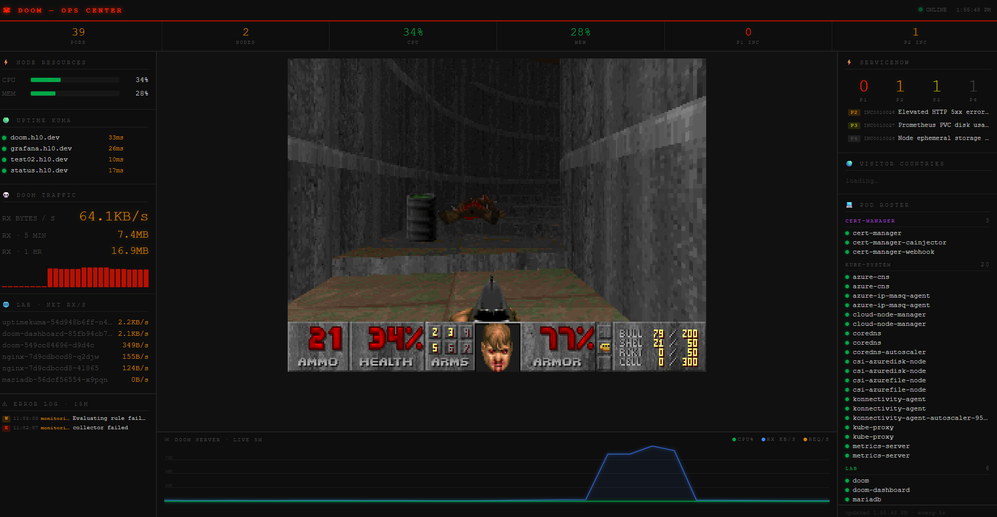Open the Elevated HTTP 5xx error incident
Viewport: 997px width, 517px height.
coord(918,112)
